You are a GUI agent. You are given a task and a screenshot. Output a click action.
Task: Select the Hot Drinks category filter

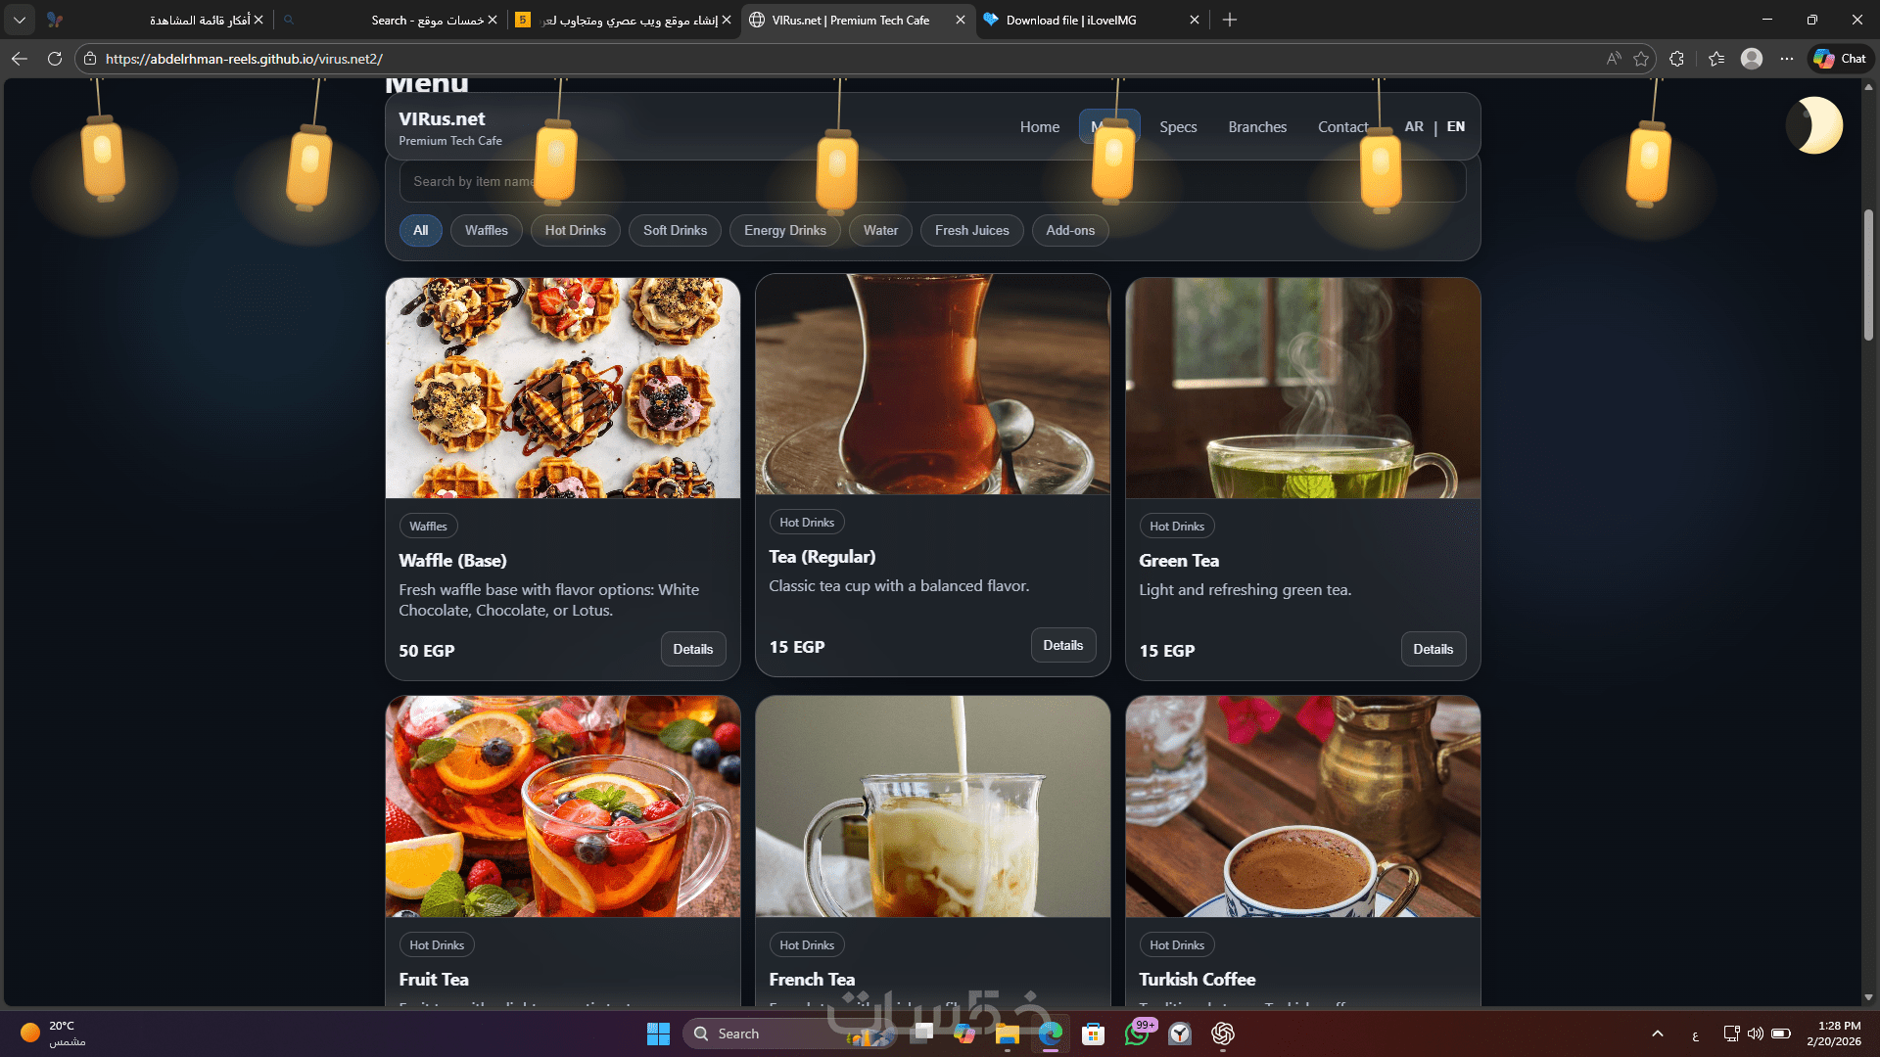click(575, 230)
